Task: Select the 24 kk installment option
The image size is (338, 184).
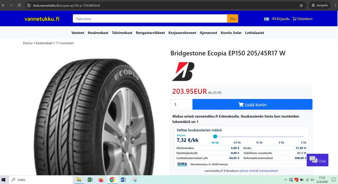Action: click(237, 142)
